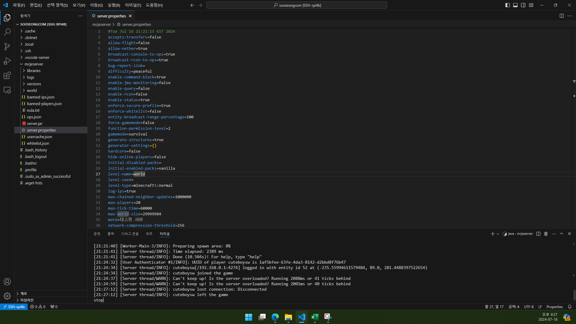This screenshot has width=576, height=324.
Task: Customize layout icon in title bar
Action: 531,5
